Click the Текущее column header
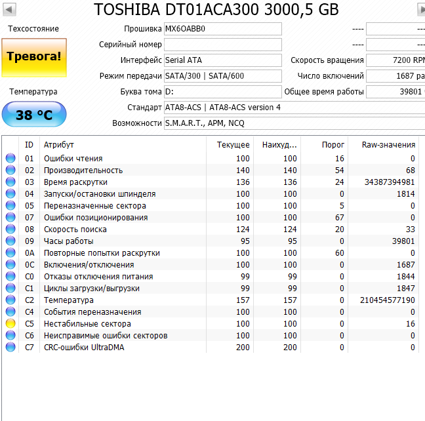This screenshot has height=421, width=425. pyautogui.click(x=230, y=145)
